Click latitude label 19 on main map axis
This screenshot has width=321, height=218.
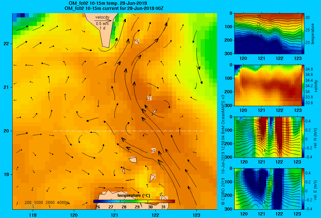pos(6,174)
